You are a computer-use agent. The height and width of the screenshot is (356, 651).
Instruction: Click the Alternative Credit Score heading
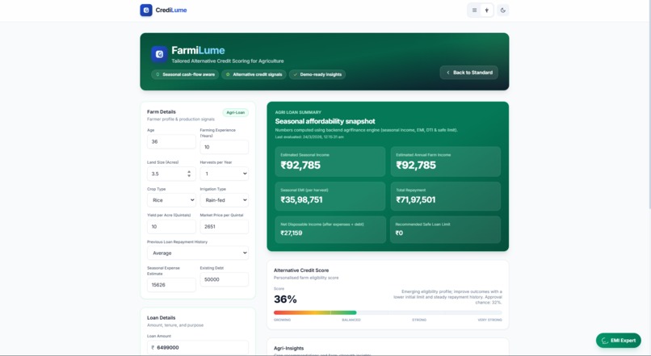pos(301,270)
